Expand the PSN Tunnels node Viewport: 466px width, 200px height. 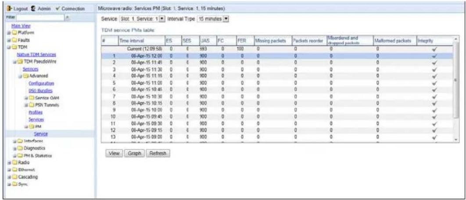pyautogui.click(x=27, y=105)
